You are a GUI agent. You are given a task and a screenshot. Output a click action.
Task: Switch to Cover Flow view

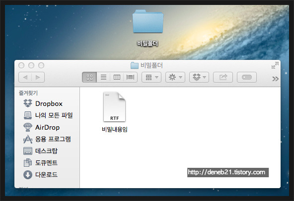tap(130, 77)
